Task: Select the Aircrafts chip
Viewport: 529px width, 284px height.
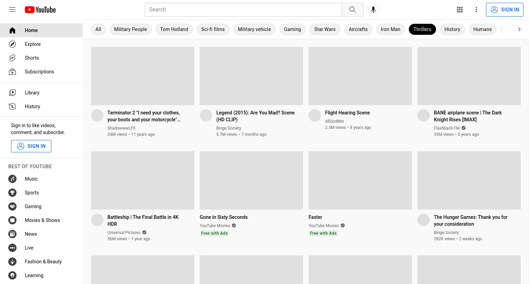Action: [x=358, y=29]
